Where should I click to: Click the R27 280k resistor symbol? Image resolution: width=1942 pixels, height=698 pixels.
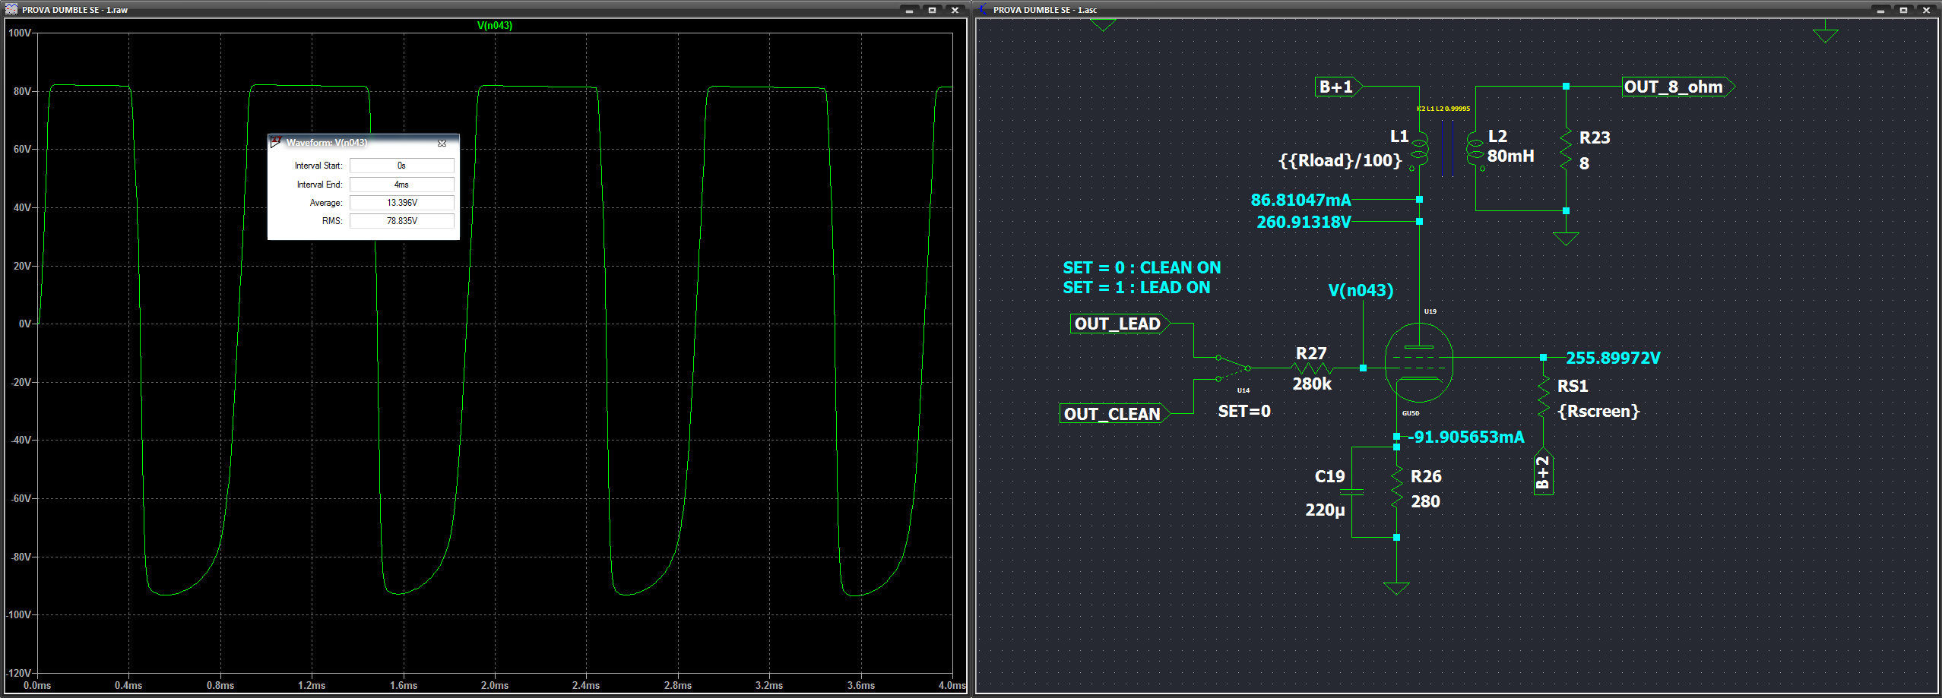pos(1312,368)
